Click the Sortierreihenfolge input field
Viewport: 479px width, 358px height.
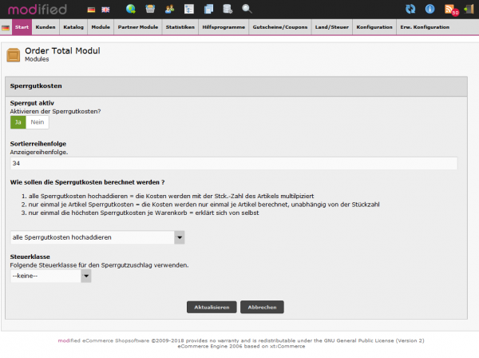click(233, 163)
